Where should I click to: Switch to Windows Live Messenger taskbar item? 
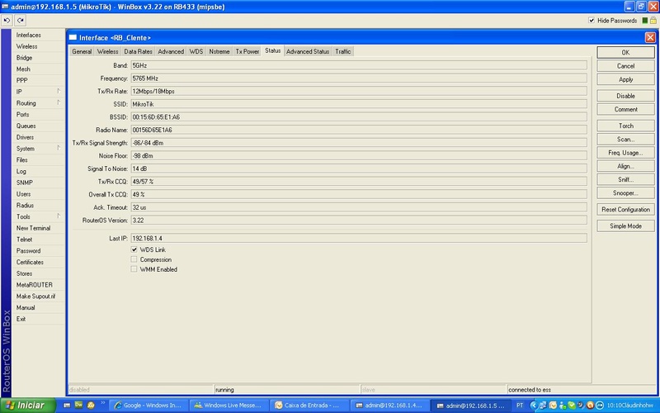(229, 405)
